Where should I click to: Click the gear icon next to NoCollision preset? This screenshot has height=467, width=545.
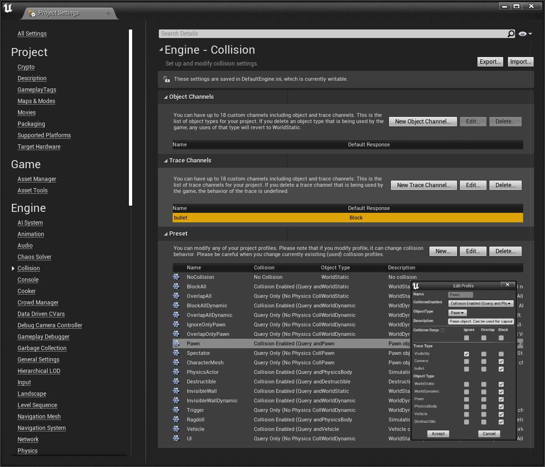pyautogui.click(x=176, y=277)
